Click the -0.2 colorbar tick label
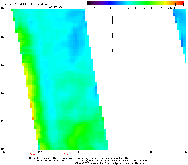This screenshot has height=165, width=188. [143, 8]
